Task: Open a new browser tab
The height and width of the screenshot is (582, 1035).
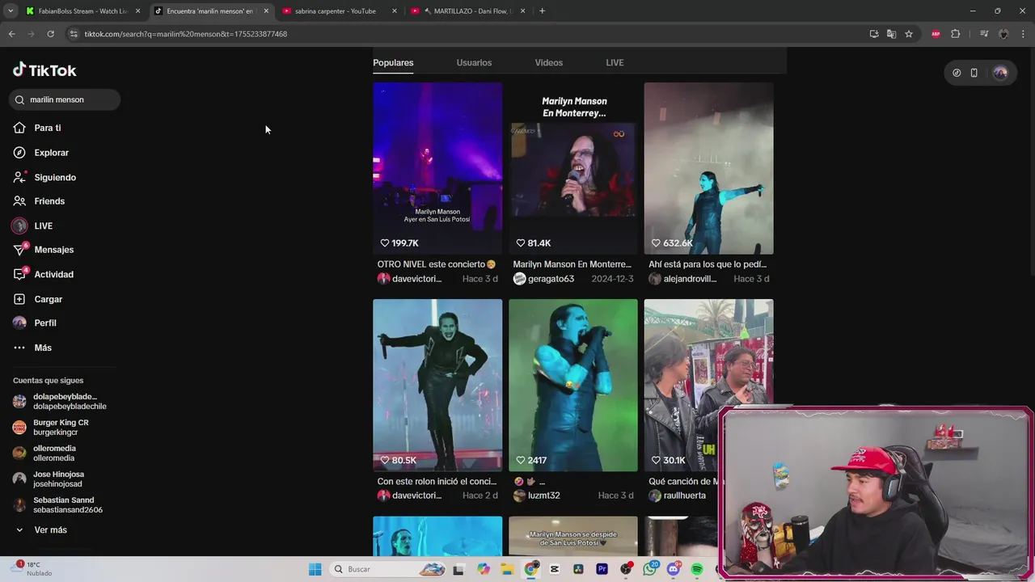Action: (542, 11)
